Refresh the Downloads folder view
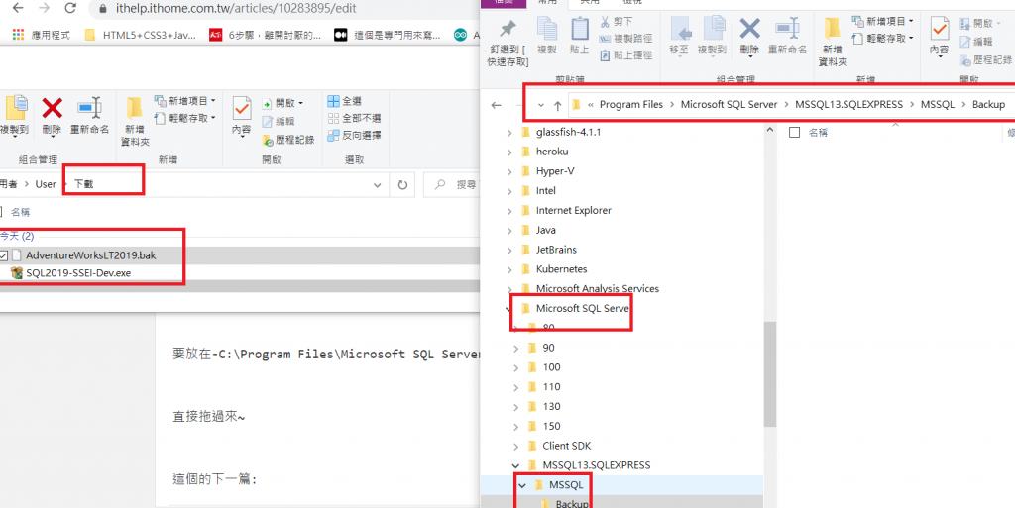Screen dimensions: 1015x508 pos(402,185)
